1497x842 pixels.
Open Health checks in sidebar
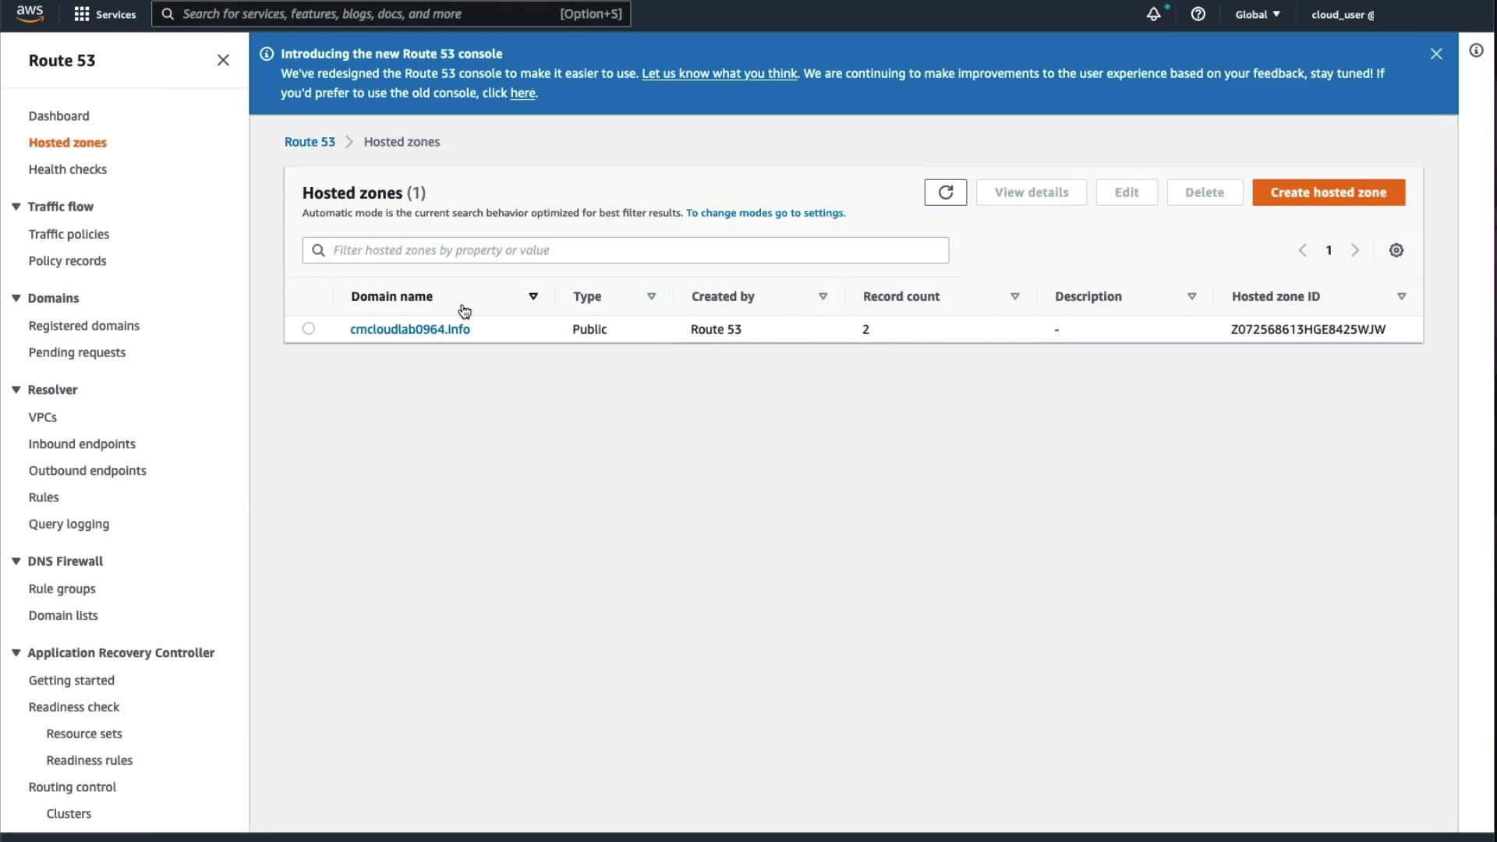pyautogui.click(x=68, y=169)
